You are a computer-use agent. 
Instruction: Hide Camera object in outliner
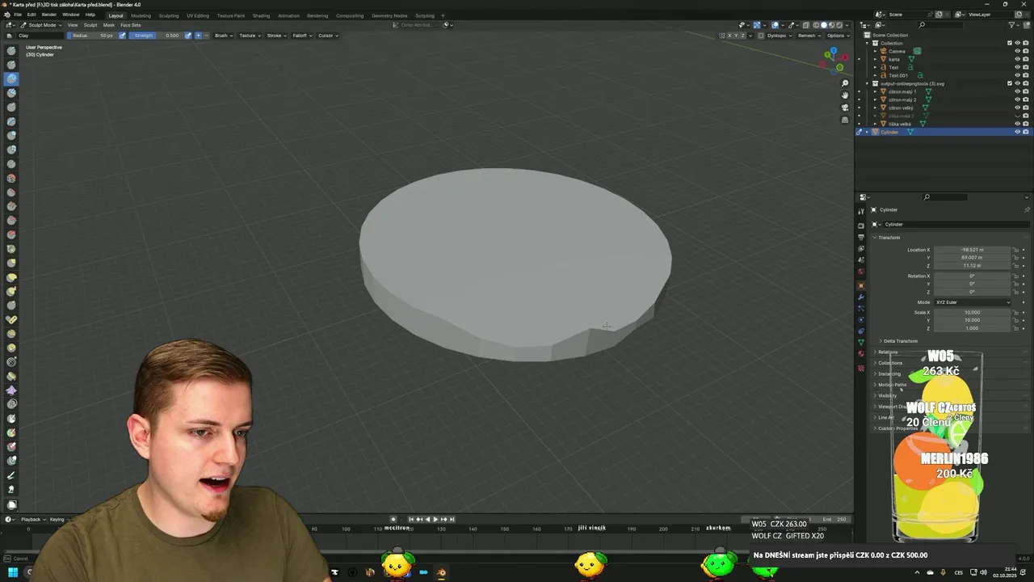(x=1017, y=51)
